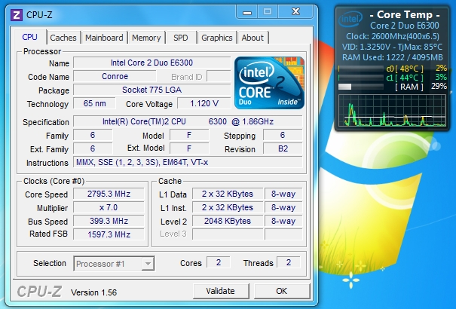Switch to the Caches tab
Screen dimensions: 456x309
[x=63, y=38]
